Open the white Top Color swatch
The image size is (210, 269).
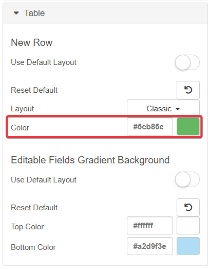[x=188, y=226]
